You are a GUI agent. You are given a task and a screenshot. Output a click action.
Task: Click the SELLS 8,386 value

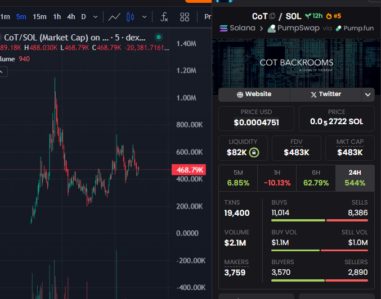tap(358, 213)
